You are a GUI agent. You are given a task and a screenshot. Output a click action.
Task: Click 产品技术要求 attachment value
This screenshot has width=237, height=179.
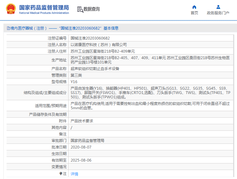82,121
